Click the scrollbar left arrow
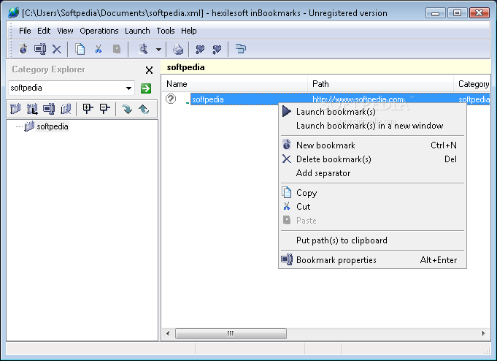This screenshot has width=497, height=361. (168, 333)
